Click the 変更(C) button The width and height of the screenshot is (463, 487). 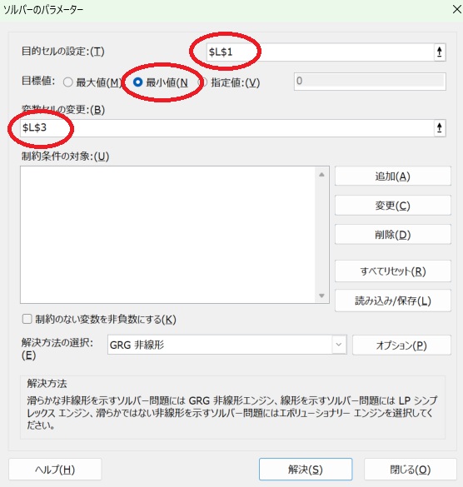[x=393, y=206]
